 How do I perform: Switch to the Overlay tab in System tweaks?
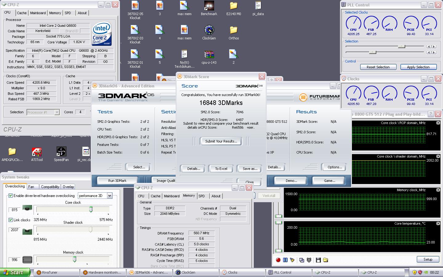point(68,187)
